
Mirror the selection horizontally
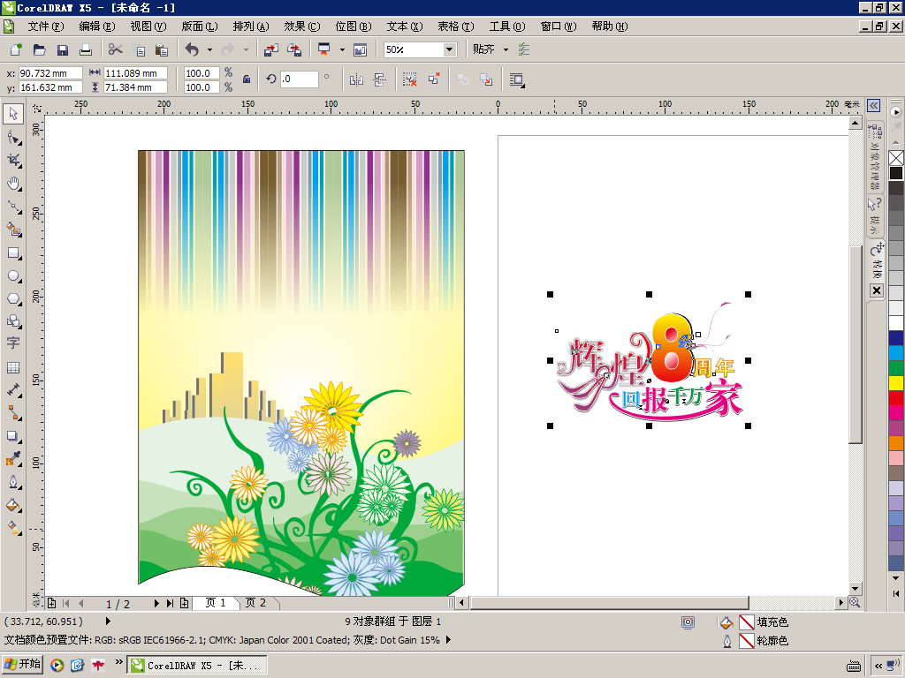click(x=356, y=80)
